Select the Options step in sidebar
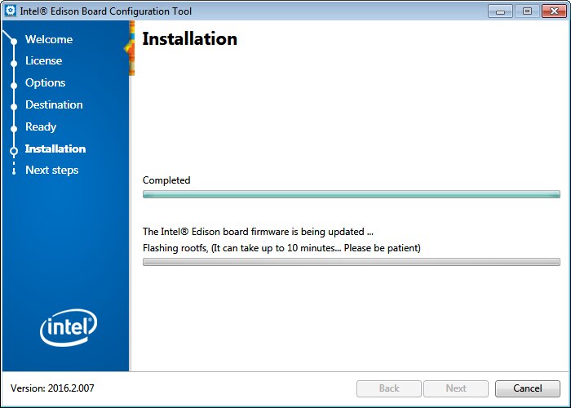 click(x=46, y=82)
